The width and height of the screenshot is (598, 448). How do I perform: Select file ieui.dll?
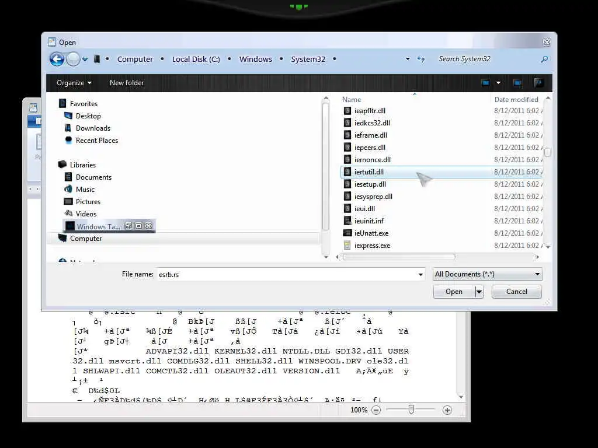pos(364,208)
